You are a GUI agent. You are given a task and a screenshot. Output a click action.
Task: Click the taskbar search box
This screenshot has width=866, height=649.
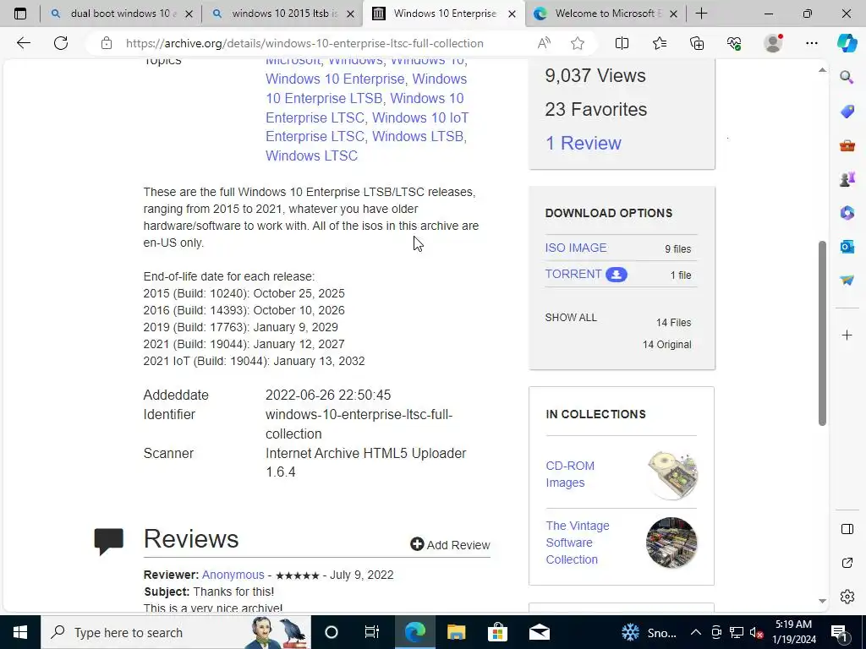click(x=176, y=632)
